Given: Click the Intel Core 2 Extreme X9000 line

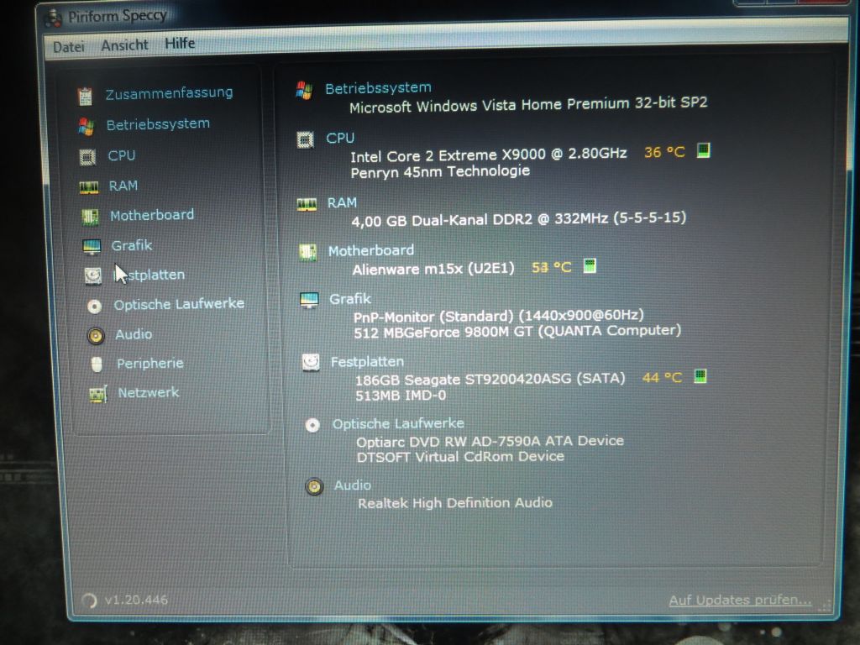Looking at the screenshot, I should point(488,155).
